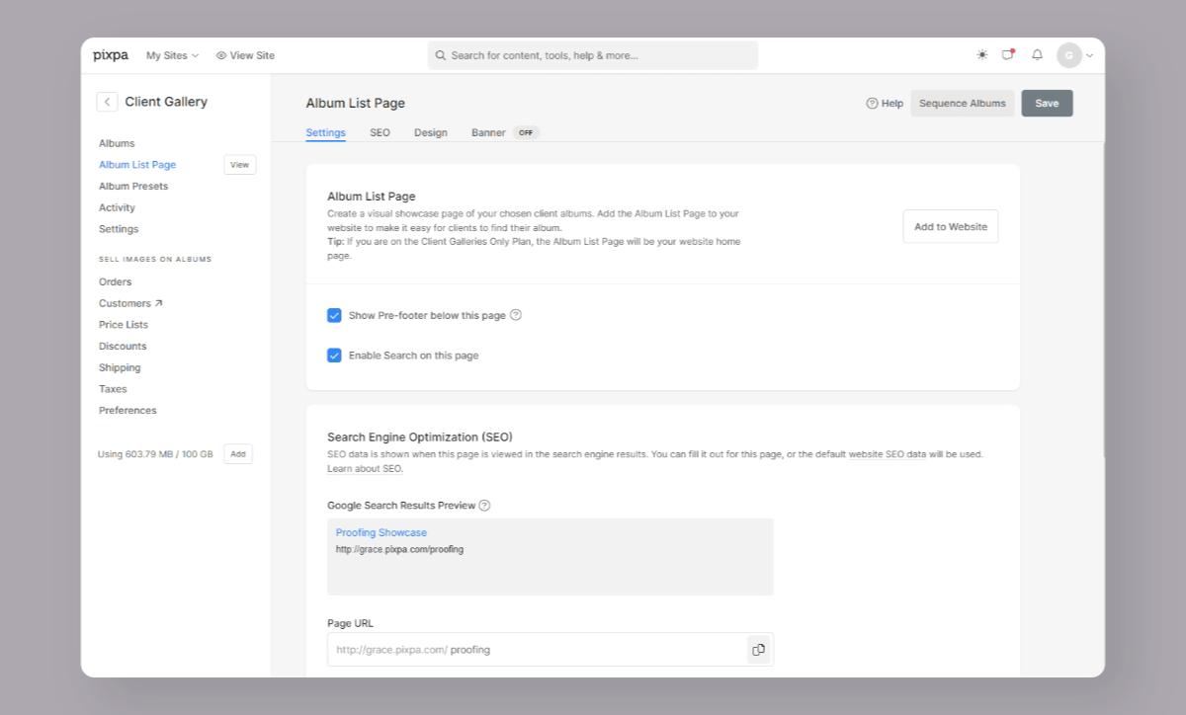Toggle the light/dark theme sun icon
The width and height of the screenshot is (1186, 715).
[x=981, y=55]
